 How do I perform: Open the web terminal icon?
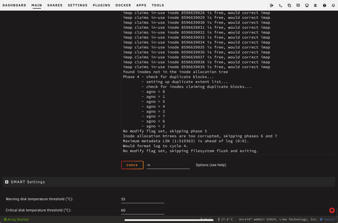click(x=281, y=5)
